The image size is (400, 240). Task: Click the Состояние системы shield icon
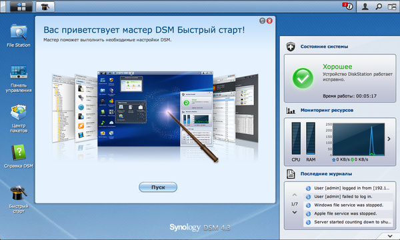click(x=291, y=47)
